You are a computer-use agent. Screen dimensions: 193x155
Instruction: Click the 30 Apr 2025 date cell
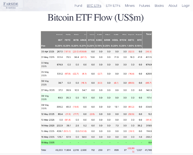pyautogui.click(x=47, y=52)
